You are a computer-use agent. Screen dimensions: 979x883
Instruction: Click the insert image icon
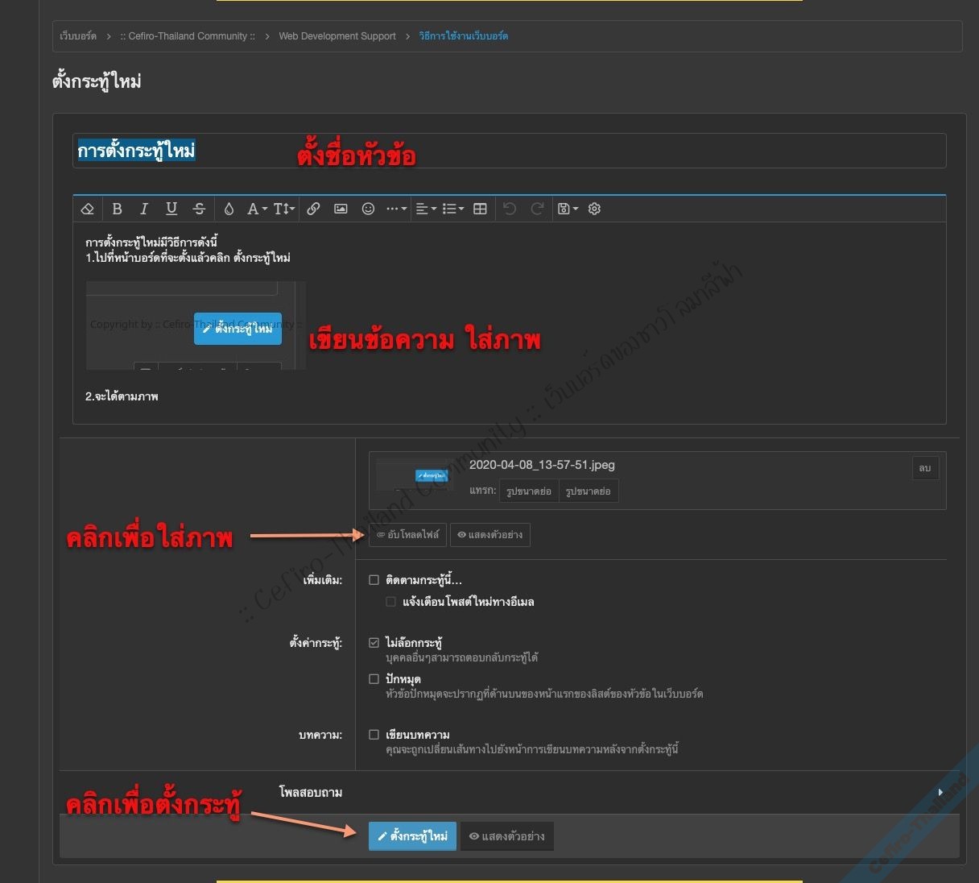click(x=341, y=209)
